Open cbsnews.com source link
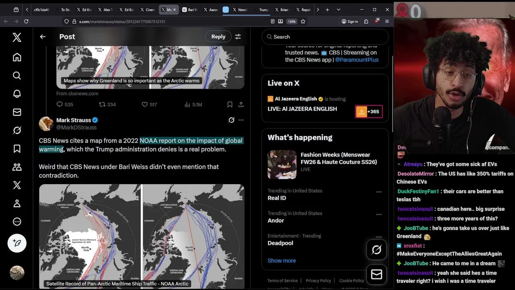515x290 pixels. pos(77,93)
